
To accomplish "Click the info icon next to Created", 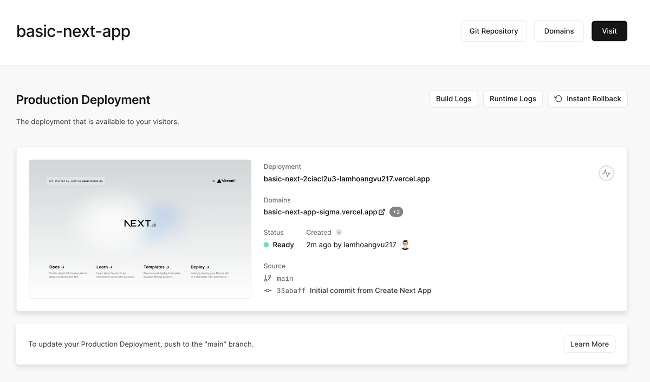I will coord(339,232).
